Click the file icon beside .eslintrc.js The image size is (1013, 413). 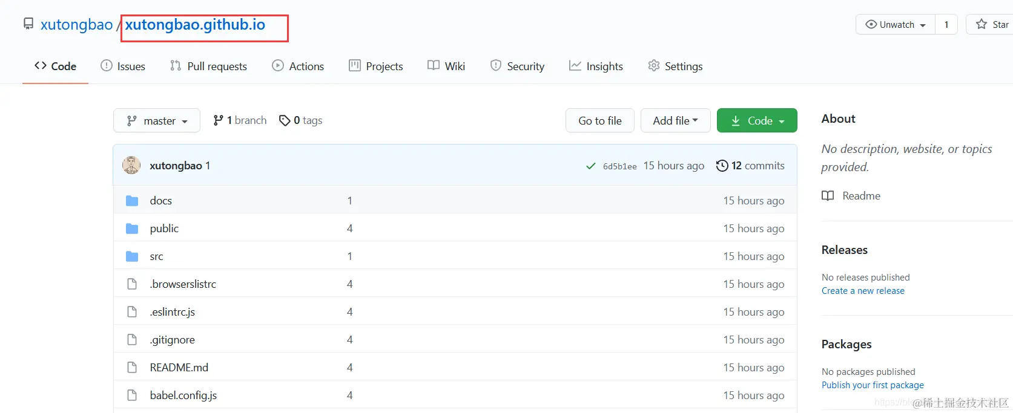pos(132,311)
